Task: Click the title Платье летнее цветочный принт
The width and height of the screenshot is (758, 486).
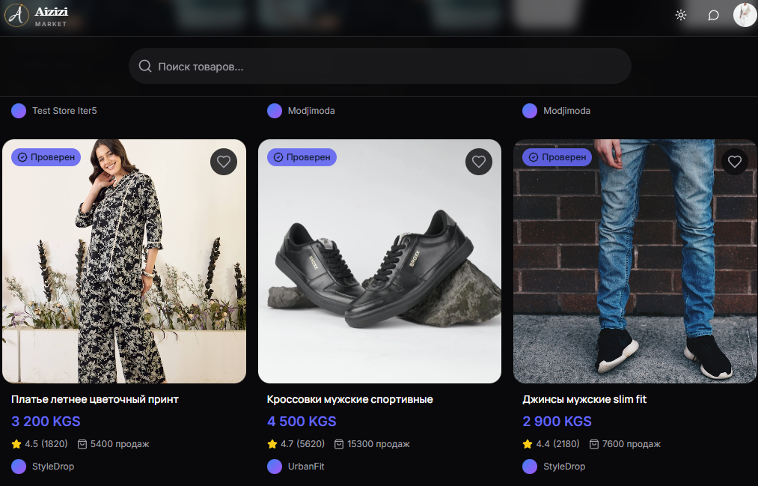Action: click(x=95, y=399)
